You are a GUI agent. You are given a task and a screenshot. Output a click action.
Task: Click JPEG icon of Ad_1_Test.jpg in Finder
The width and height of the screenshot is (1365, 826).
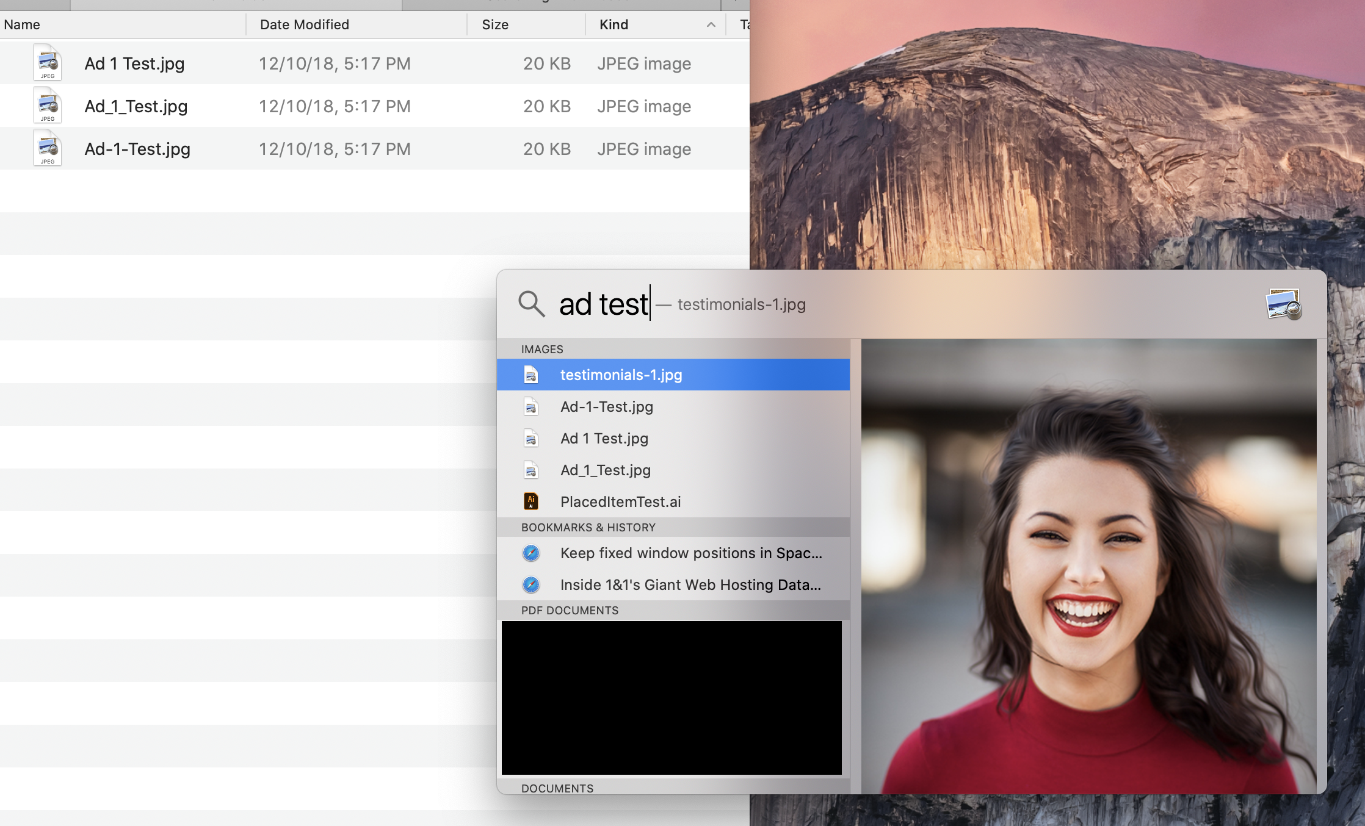point(48,106)
